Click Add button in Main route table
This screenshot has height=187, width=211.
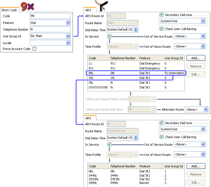click(x=196, y=58)
